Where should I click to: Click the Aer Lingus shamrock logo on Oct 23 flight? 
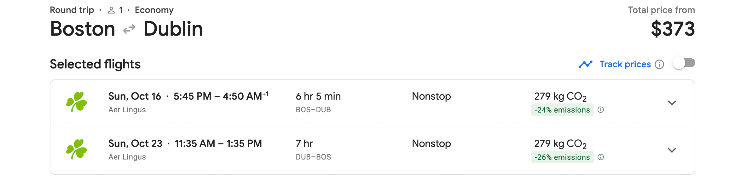[76, 149]
